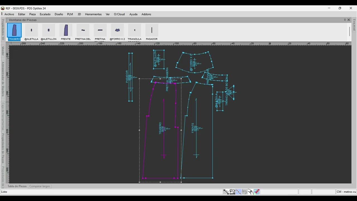357x201 pixels.
Task: Click the @FORRO X 2 piece icon
Action: click(117, 30)
